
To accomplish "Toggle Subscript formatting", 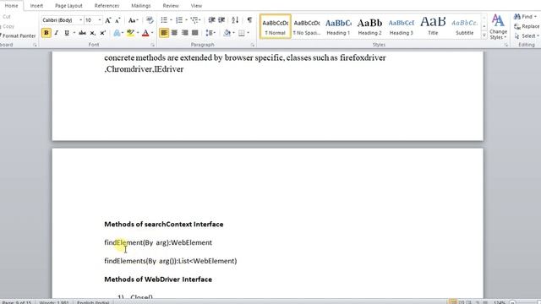I will (92, 33).
